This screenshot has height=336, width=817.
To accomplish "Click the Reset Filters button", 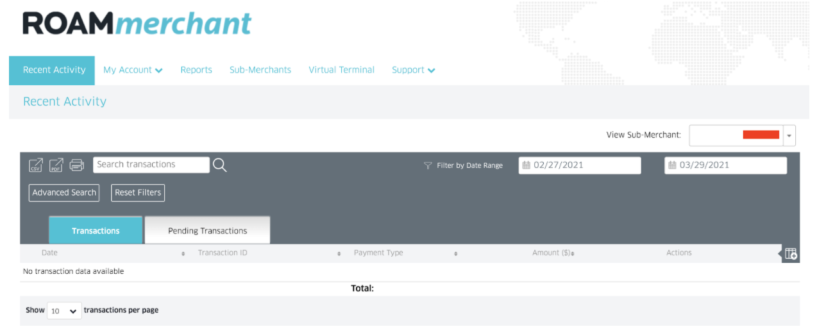I will pos(138,192).
